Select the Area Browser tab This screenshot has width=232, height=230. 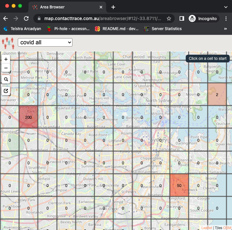click(67, 7)
